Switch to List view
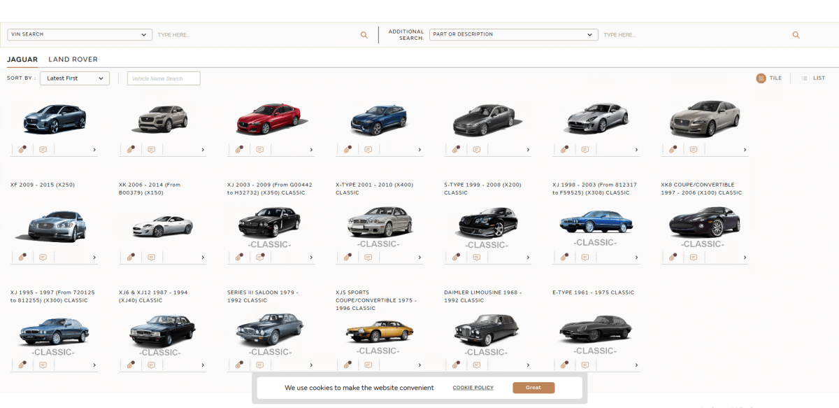 tap(812, 78)
